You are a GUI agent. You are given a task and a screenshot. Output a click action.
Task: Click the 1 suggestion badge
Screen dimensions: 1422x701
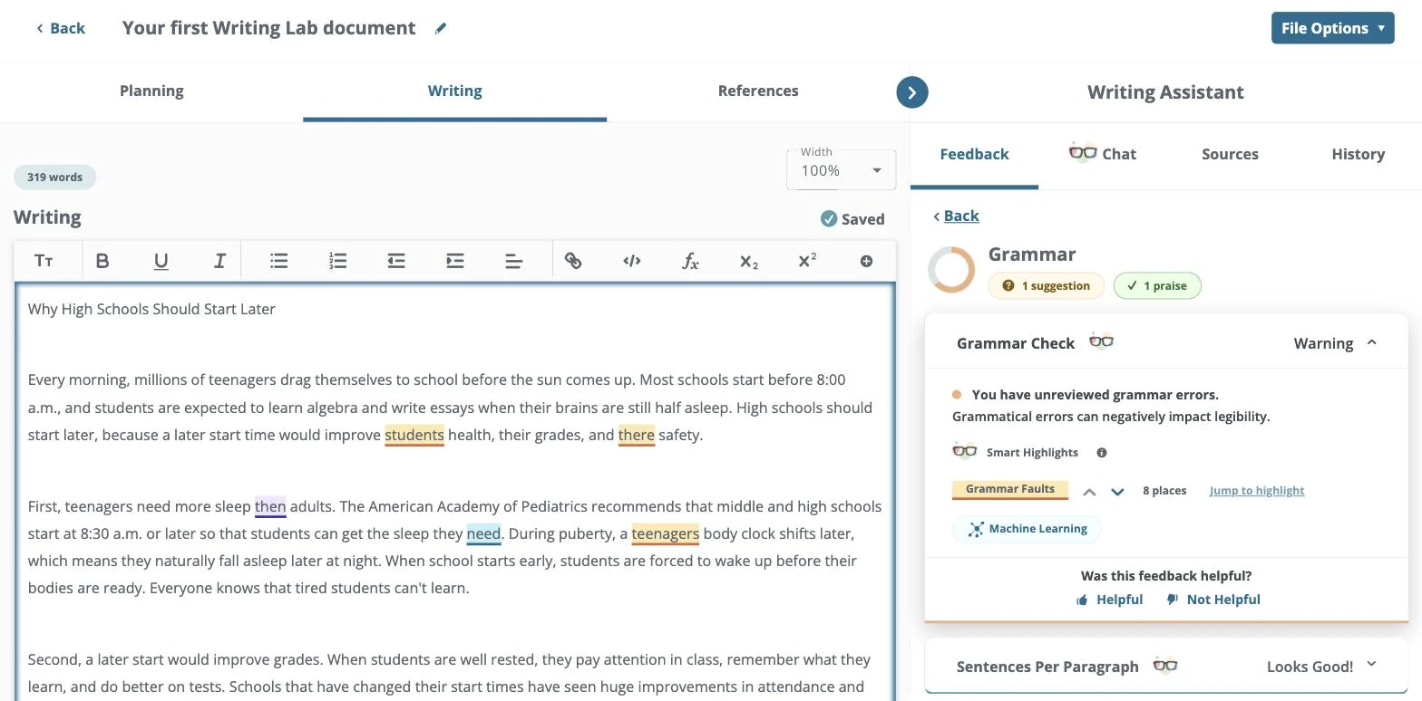[x=1046, y=285]
